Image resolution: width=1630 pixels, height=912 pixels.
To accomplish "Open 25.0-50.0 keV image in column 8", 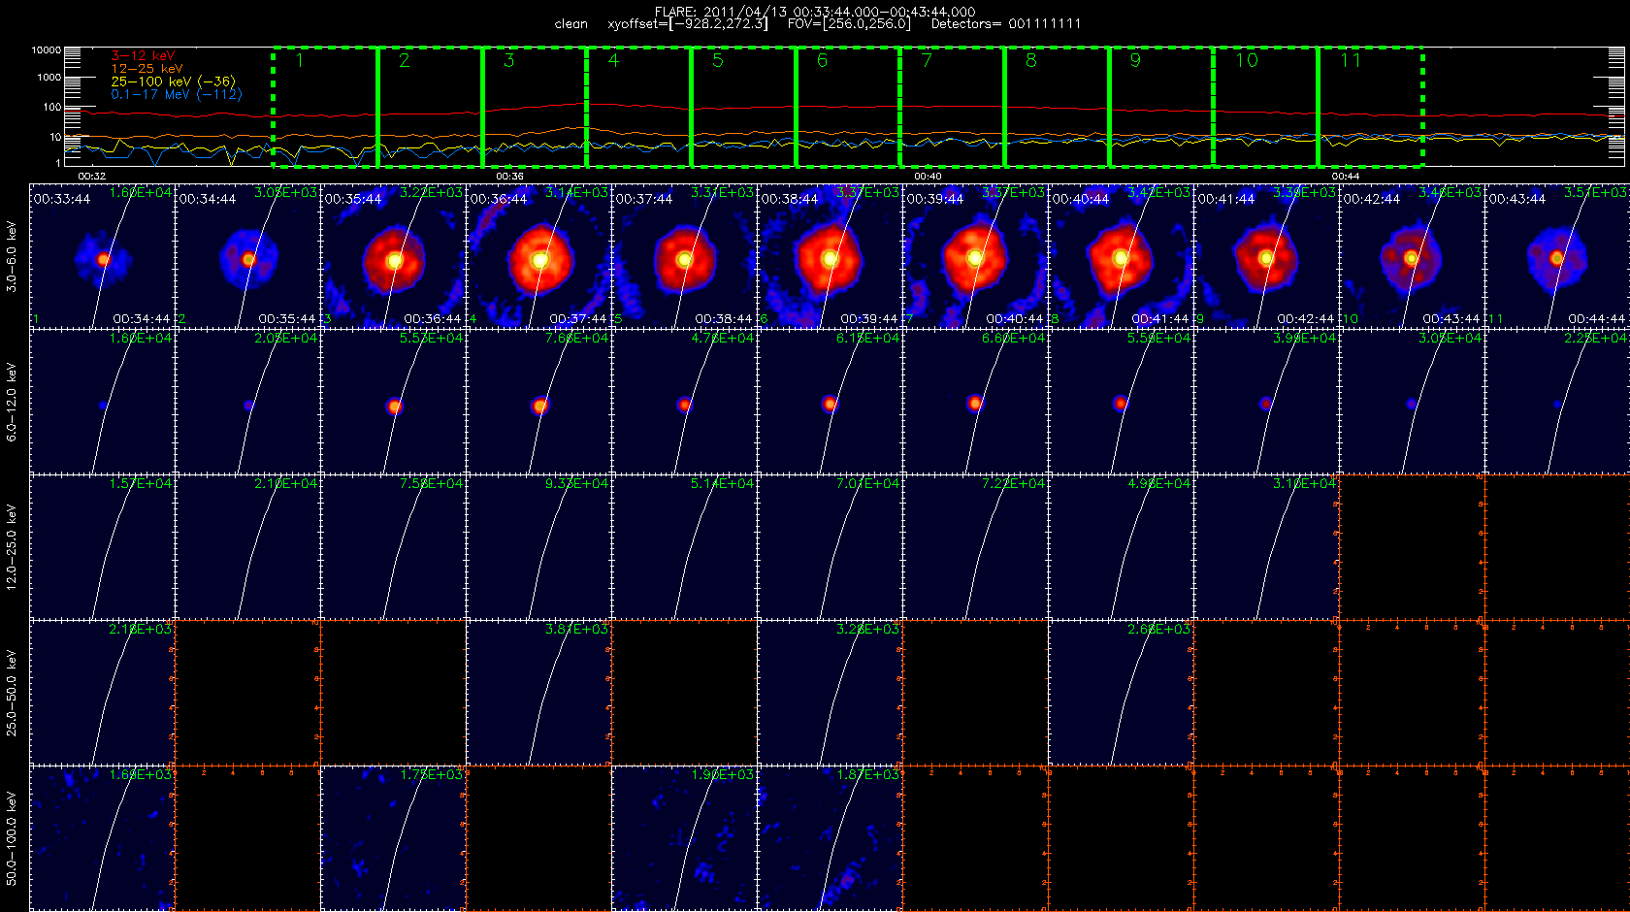I will [x=1122, y=694].
